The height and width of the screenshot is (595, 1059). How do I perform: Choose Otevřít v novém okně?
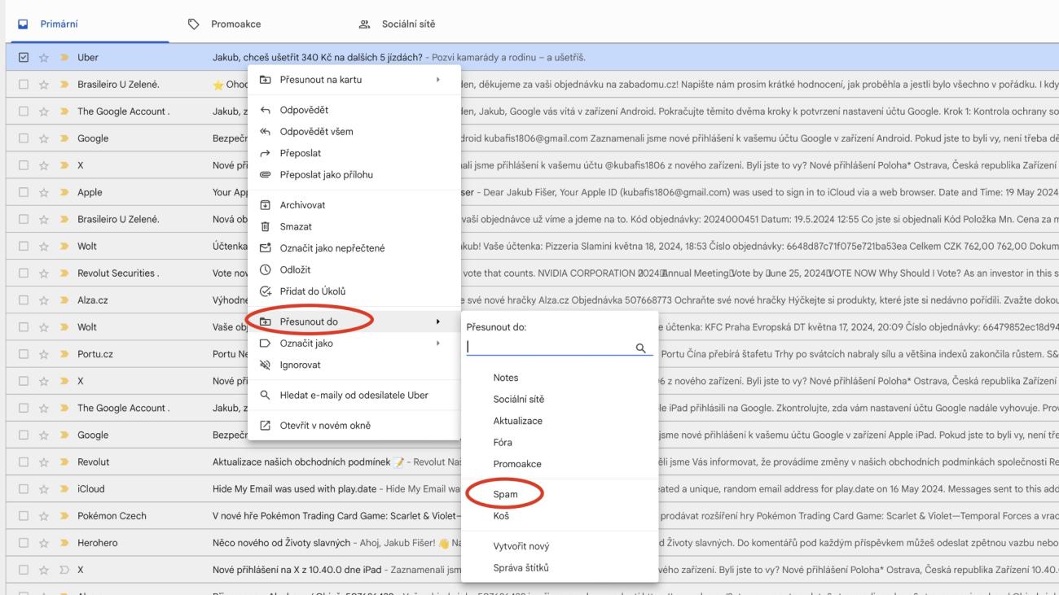point(354,426)
